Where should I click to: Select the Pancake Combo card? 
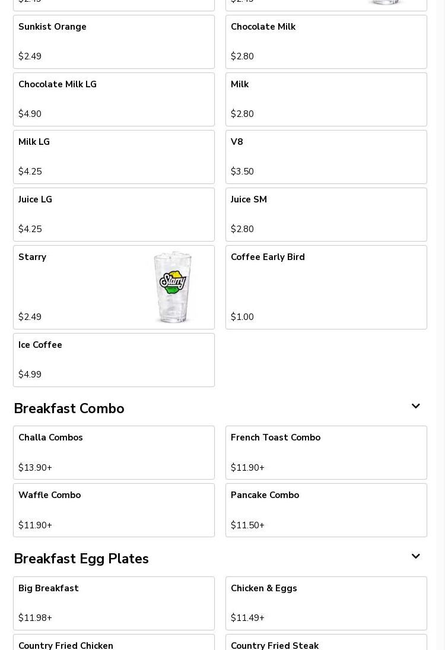pos(326,511)
